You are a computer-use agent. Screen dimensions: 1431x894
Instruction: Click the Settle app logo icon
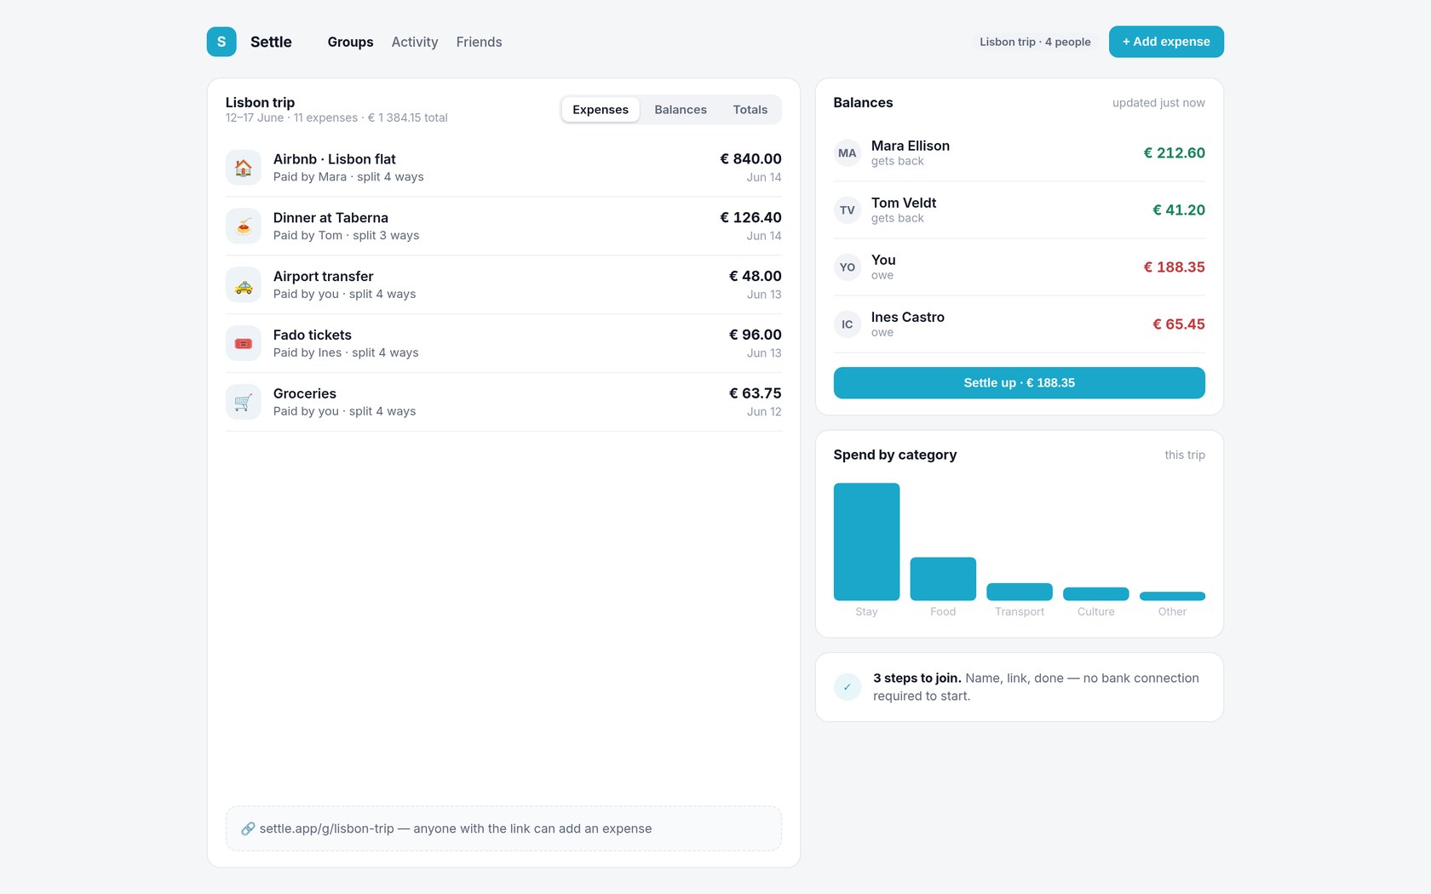click(x=221, y=42)
